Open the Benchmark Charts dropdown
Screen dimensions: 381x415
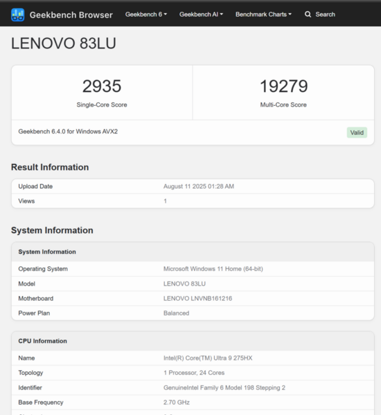[x=263, y=15]
